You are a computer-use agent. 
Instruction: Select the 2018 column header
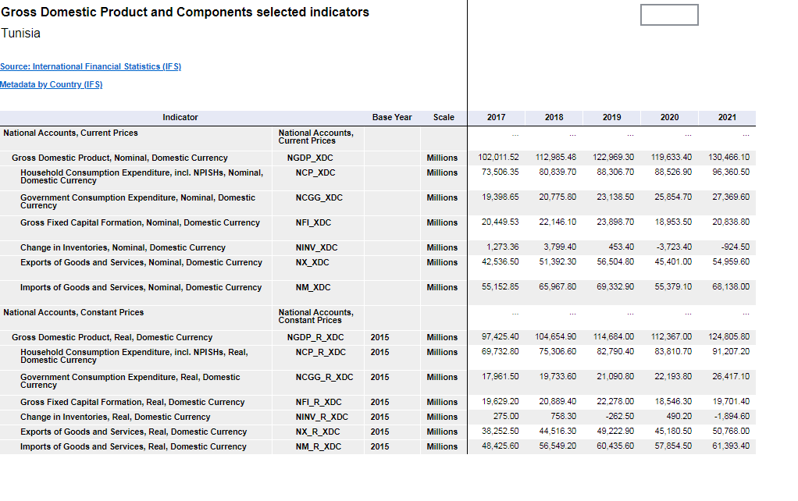click(554, 117)
